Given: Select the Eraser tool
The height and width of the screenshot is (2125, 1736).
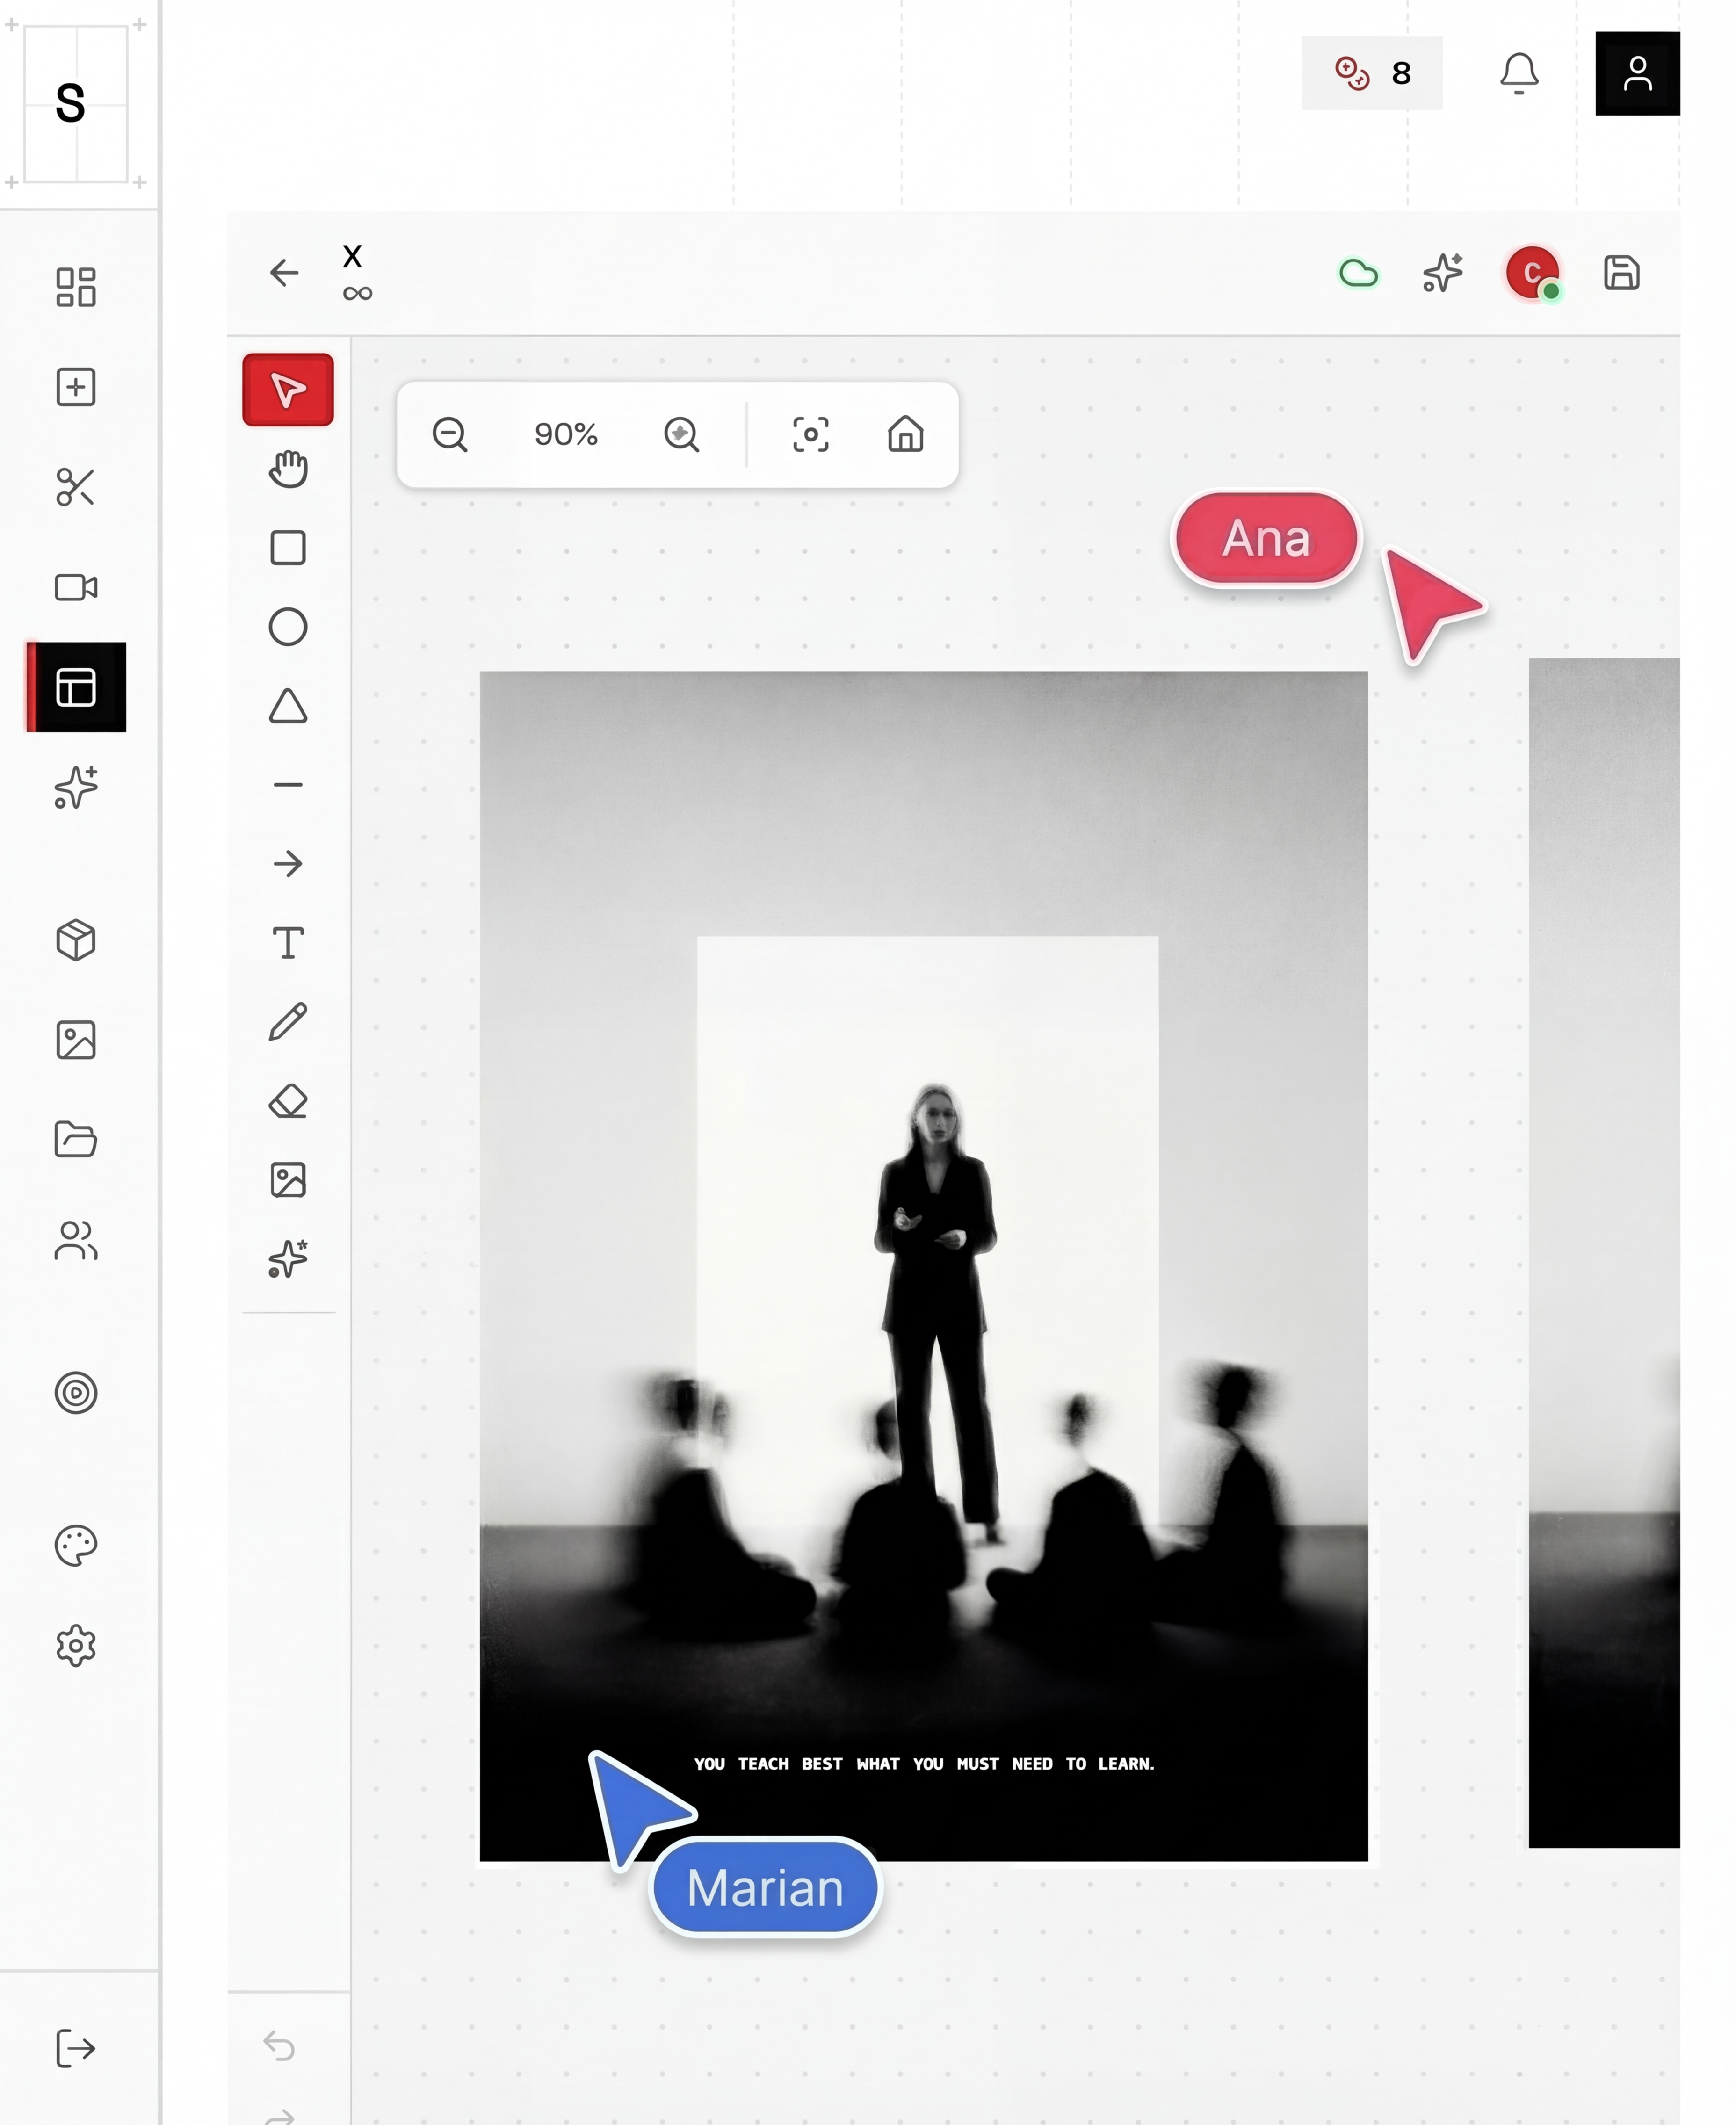Looking at the screenshot, I should (x=288, y=1101).
